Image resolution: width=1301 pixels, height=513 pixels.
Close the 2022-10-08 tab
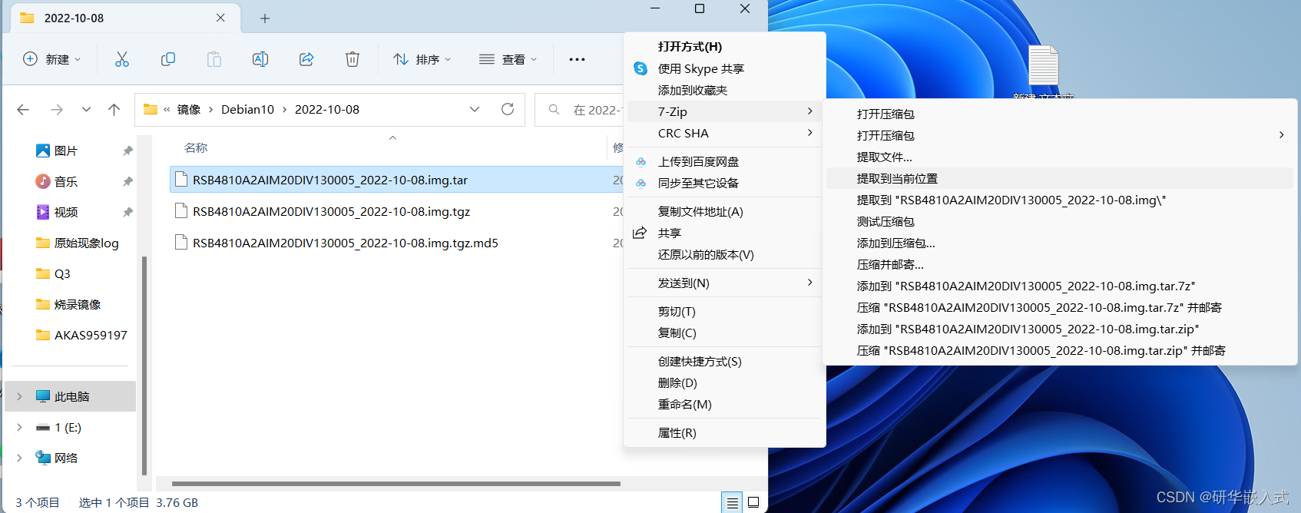click(x=220, y=18)
